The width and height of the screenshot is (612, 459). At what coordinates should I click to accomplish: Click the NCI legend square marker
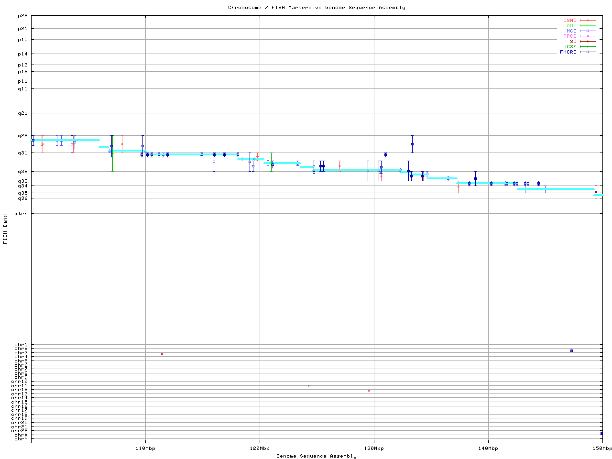click(x=588, y=31)
